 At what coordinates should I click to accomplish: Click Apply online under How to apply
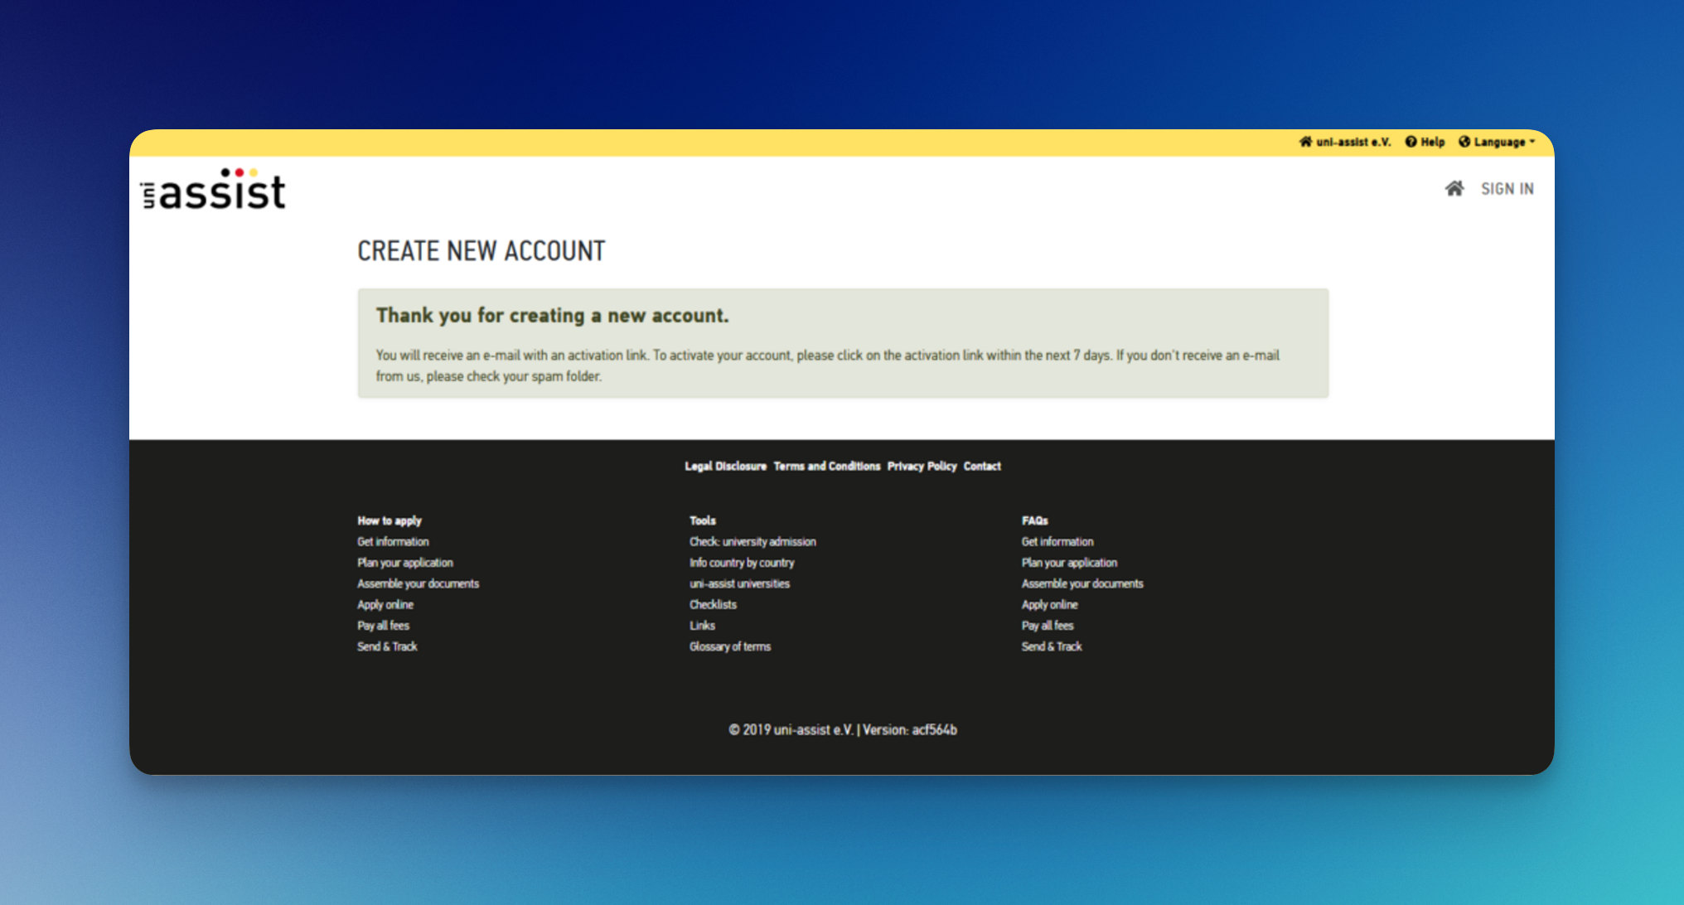click(x=385, y=604)
